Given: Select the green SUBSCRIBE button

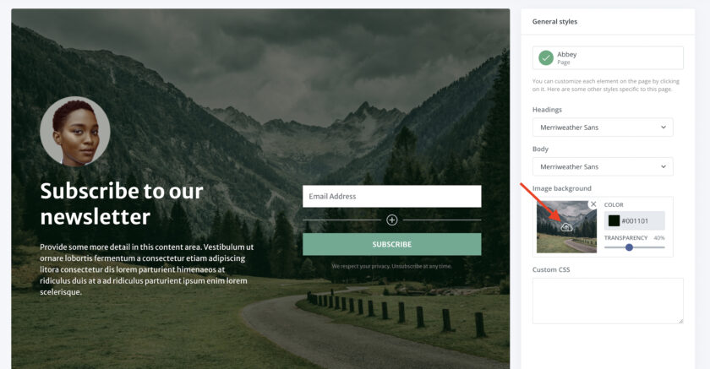Looking at the screenshot, I should 391,244.
